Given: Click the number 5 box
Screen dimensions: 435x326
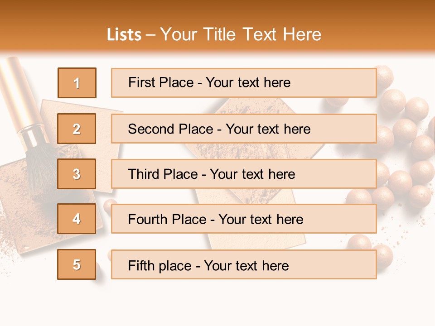Looking at the screenshot, I should pos(77,264).
